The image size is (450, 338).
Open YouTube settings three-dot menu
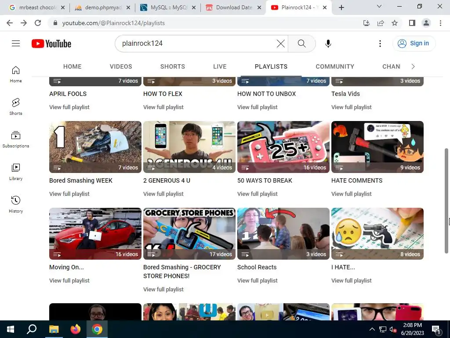pyautogui.click(x=380, y=44)
